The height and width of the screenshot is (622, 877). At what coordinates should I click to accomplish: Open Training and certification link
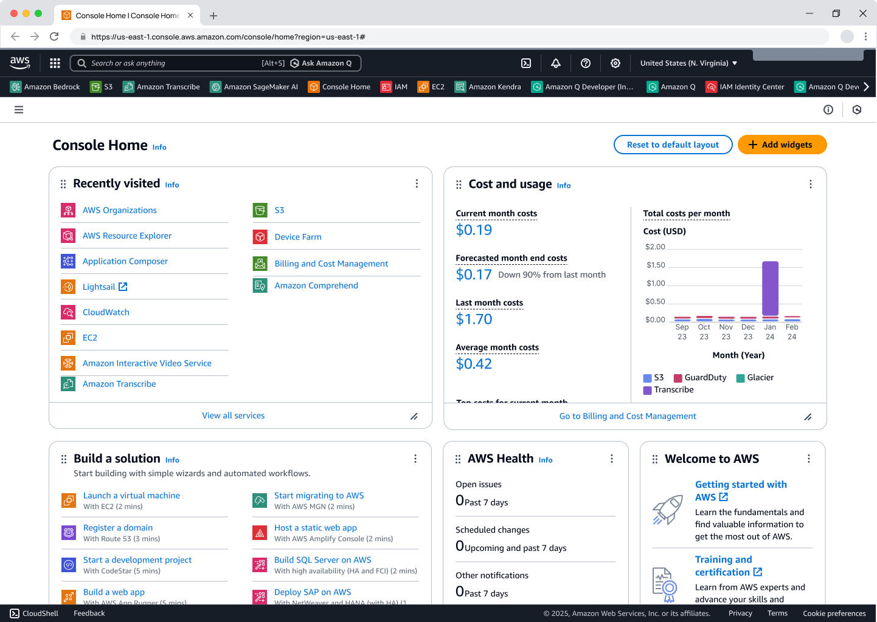[x=729, y=566]
